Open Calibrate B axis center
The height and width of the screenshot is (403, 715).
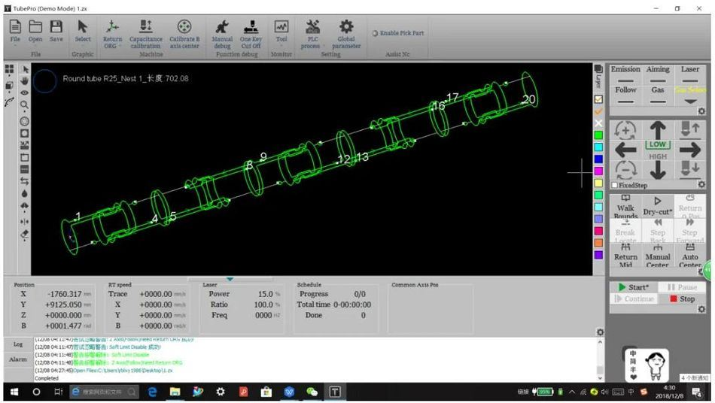(x=184, y=34)
